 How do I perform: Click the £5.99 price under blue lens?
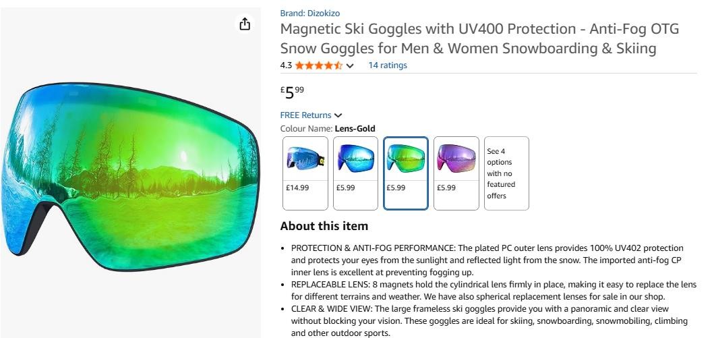345,188
